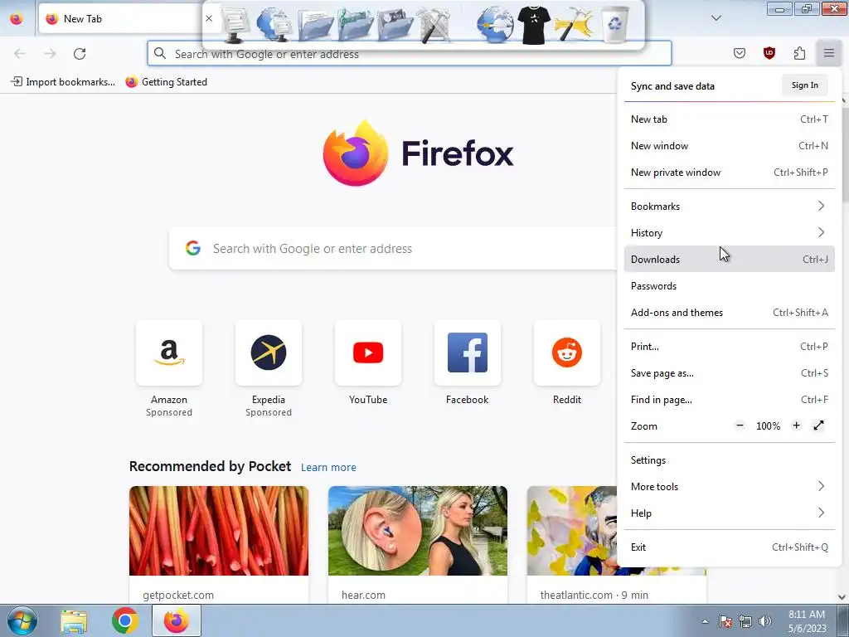Select Save page as...

730,373
